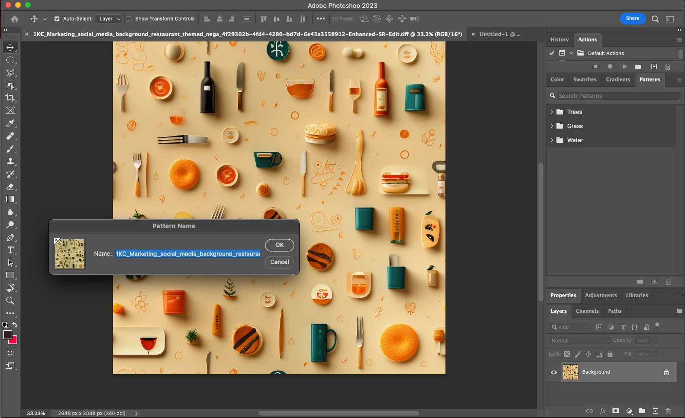Expand the Trees pattern folder
The image size is (685, 418).
click(552, 112)
